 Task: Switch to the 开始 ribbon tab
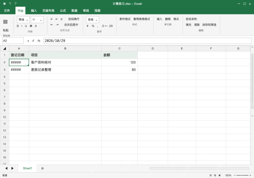[20, 10]
